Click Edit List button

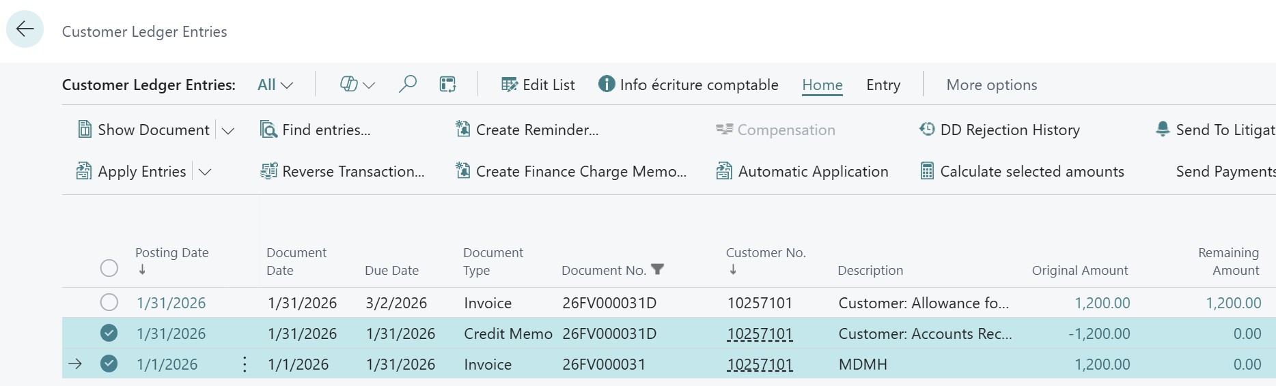(538, 85)
